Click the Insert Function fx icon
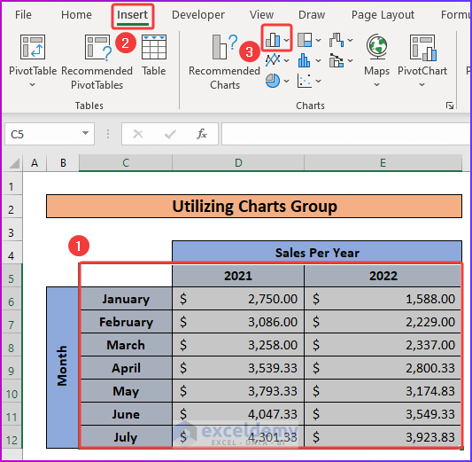The width and height of the screenshot is (472, 462). tap(202, 134)
